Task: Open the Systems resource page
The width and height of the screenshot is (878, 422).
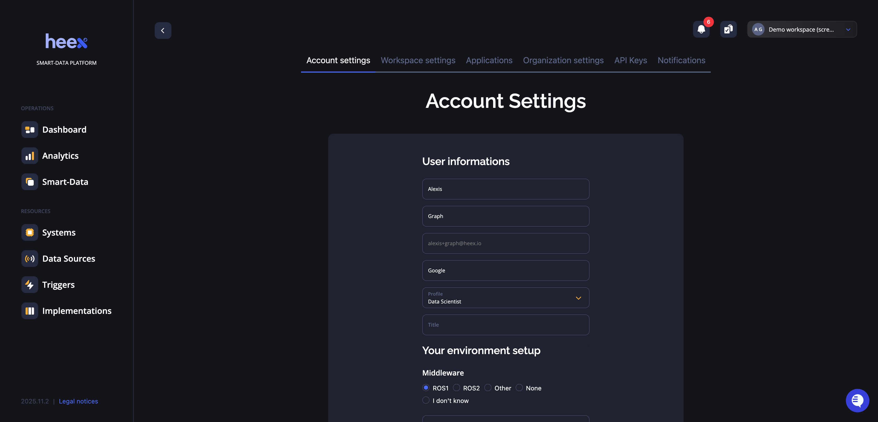Action: click(x=59, y=232)
